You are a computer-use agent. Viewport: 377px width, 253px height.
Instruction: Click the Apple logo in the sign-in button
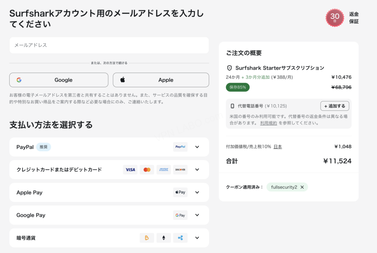[123, 80]
